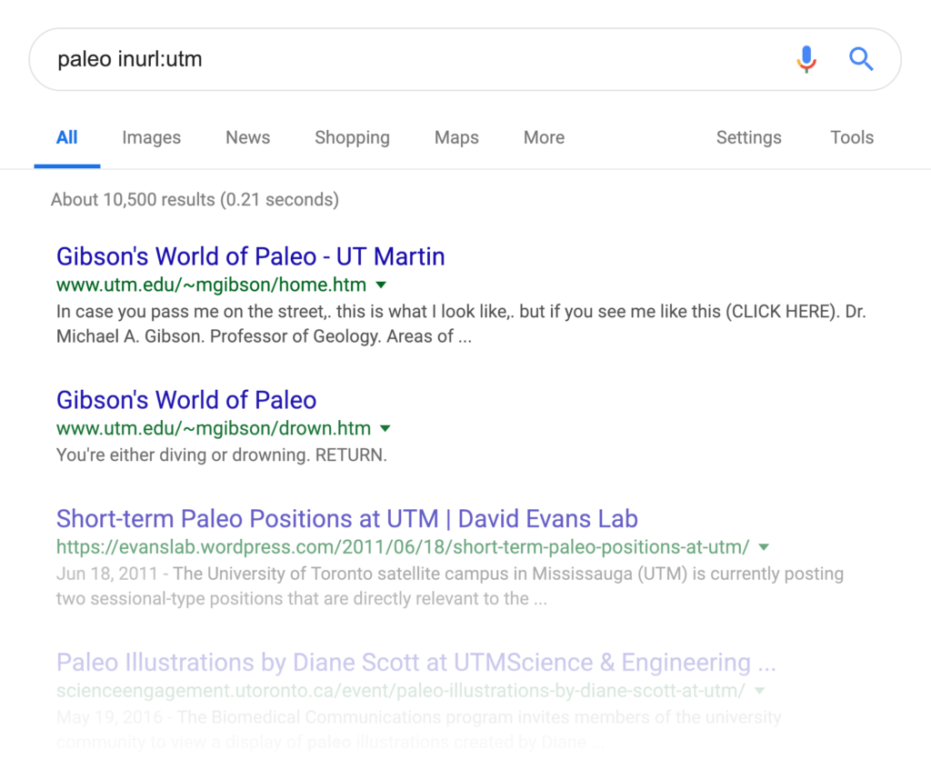This screenshot has height=779, width=931.
Task: Open "Gibson's World of Paleo - UT Martin" result
Action: (250, 256)
